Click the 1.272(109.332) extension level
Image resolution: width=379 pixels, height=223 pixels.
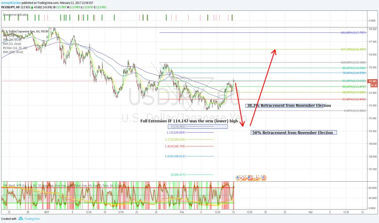pos(175,139)
